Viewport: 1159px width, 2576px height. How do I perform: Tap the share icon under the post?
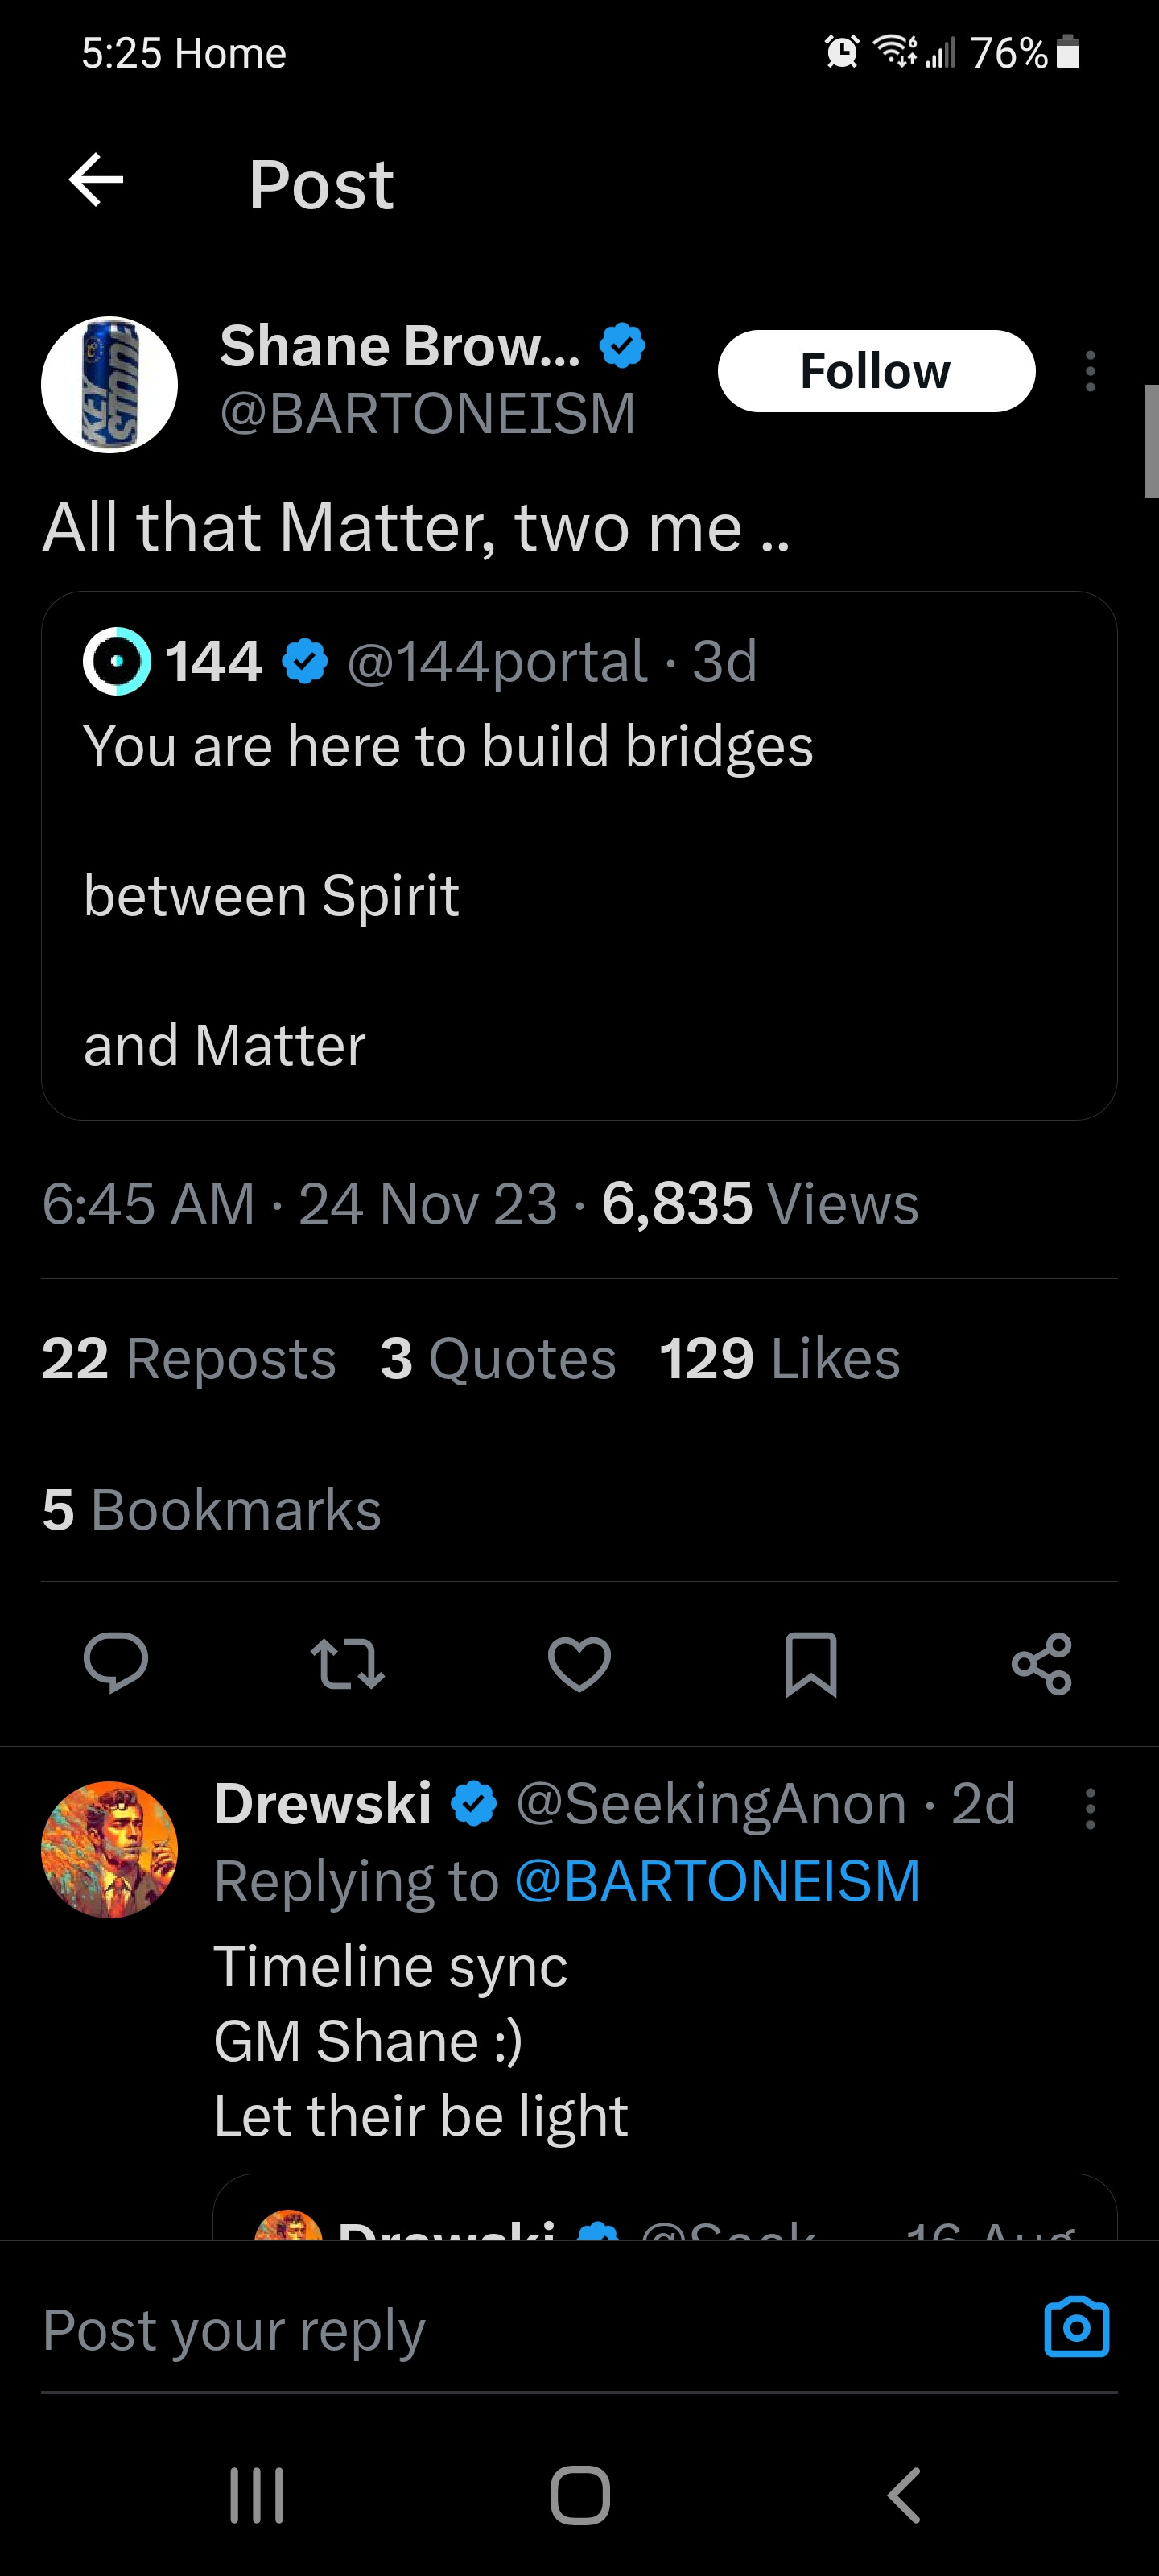(x=1042, y=1664)
